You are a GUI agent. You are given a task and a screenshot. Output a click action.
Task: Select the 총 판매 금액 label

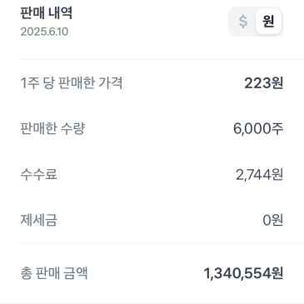54,273
